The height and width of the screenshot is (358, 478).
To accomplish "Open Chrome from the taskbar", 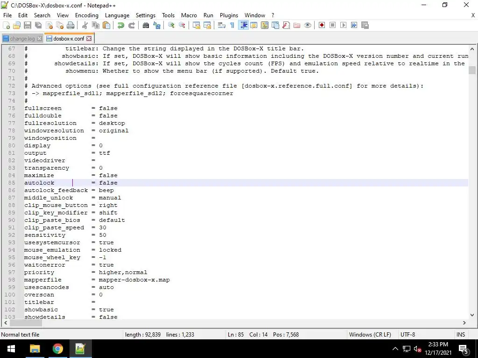I will (x=57, y=349).
